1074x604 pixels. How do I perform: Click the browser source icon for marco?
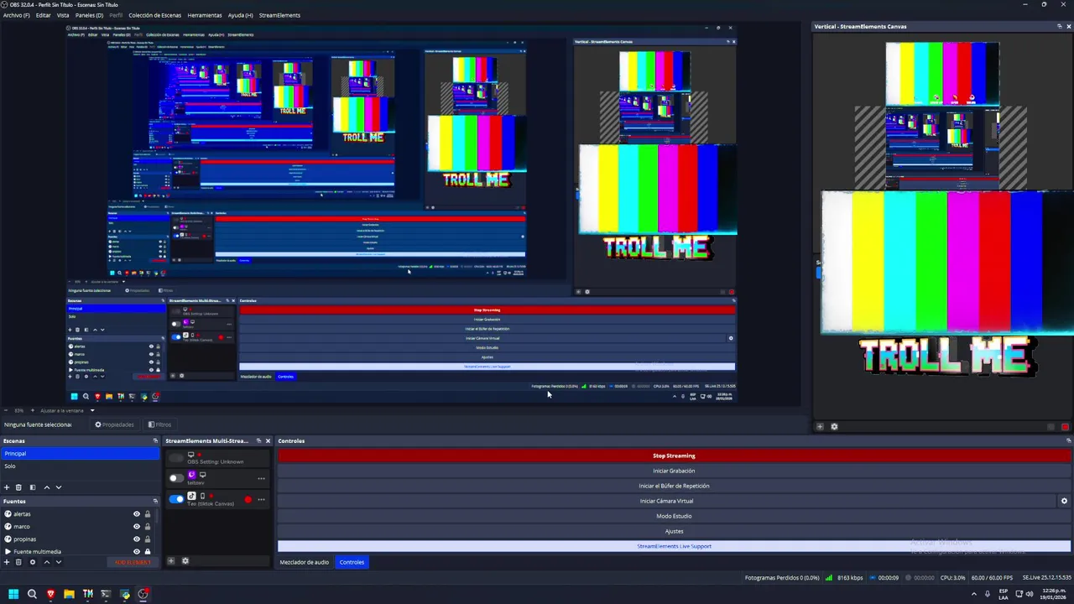tap(8, 526)
